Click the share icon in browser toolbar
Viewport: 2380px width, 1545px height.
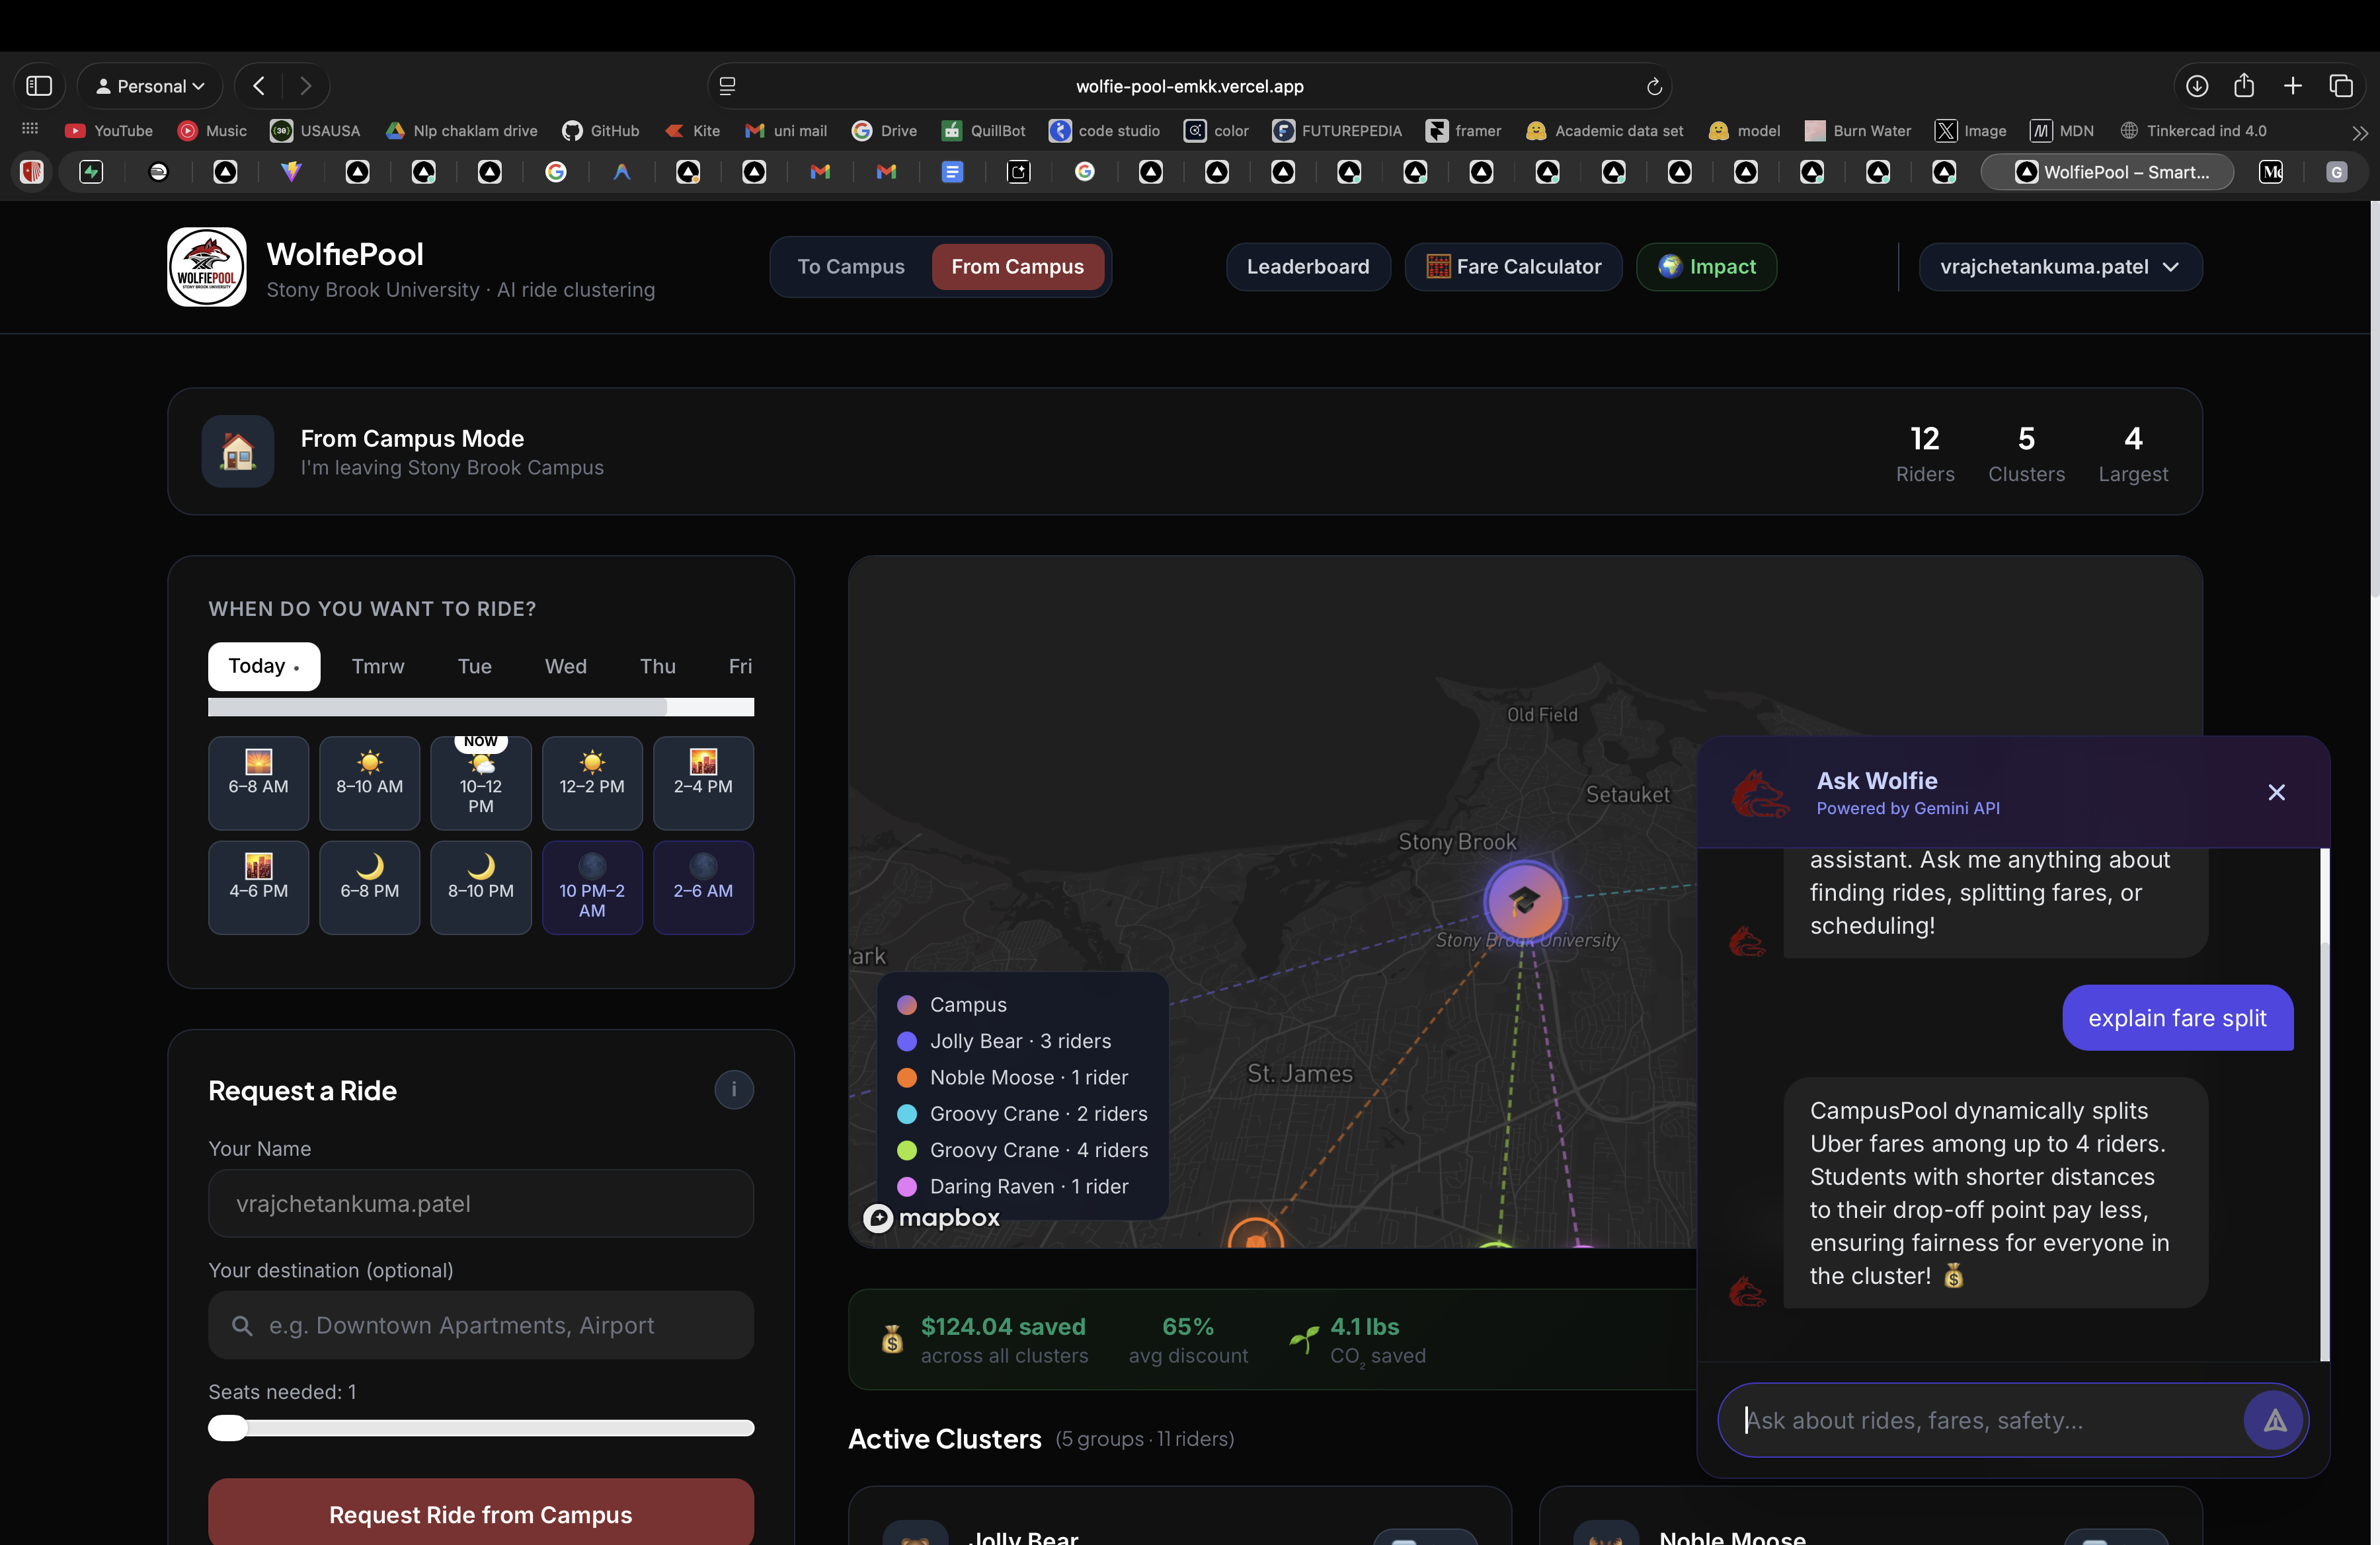(2244, 86)
